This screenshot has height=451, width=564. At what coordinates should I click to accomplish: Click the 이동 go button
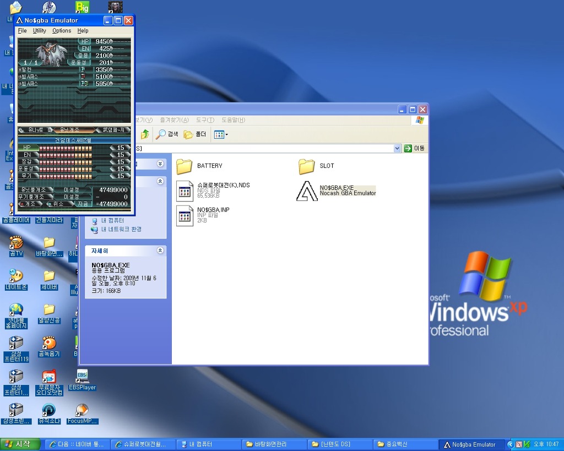[x=414, y=148]
